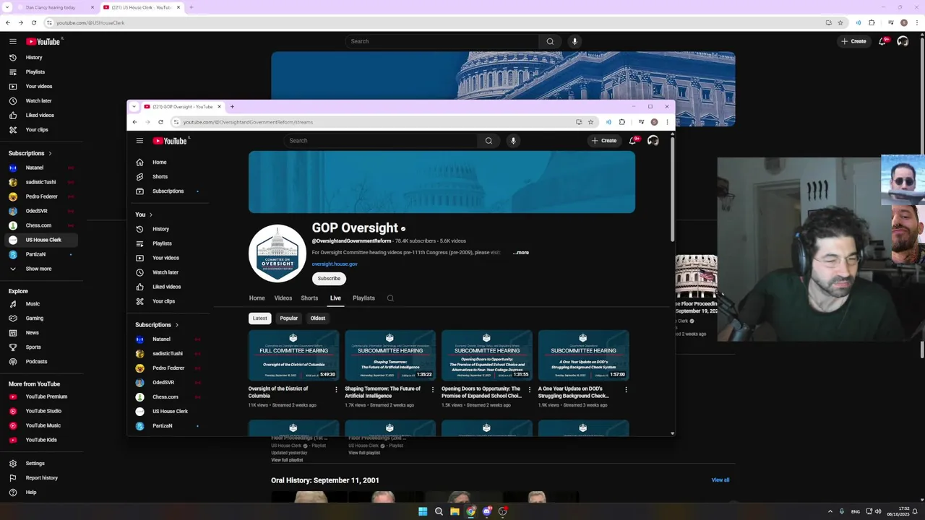Open Your clips in GOP Oversight window's sidebar
Image resolution: width=925 pixels, height=520 pixels.
click(x=163, y=301)
